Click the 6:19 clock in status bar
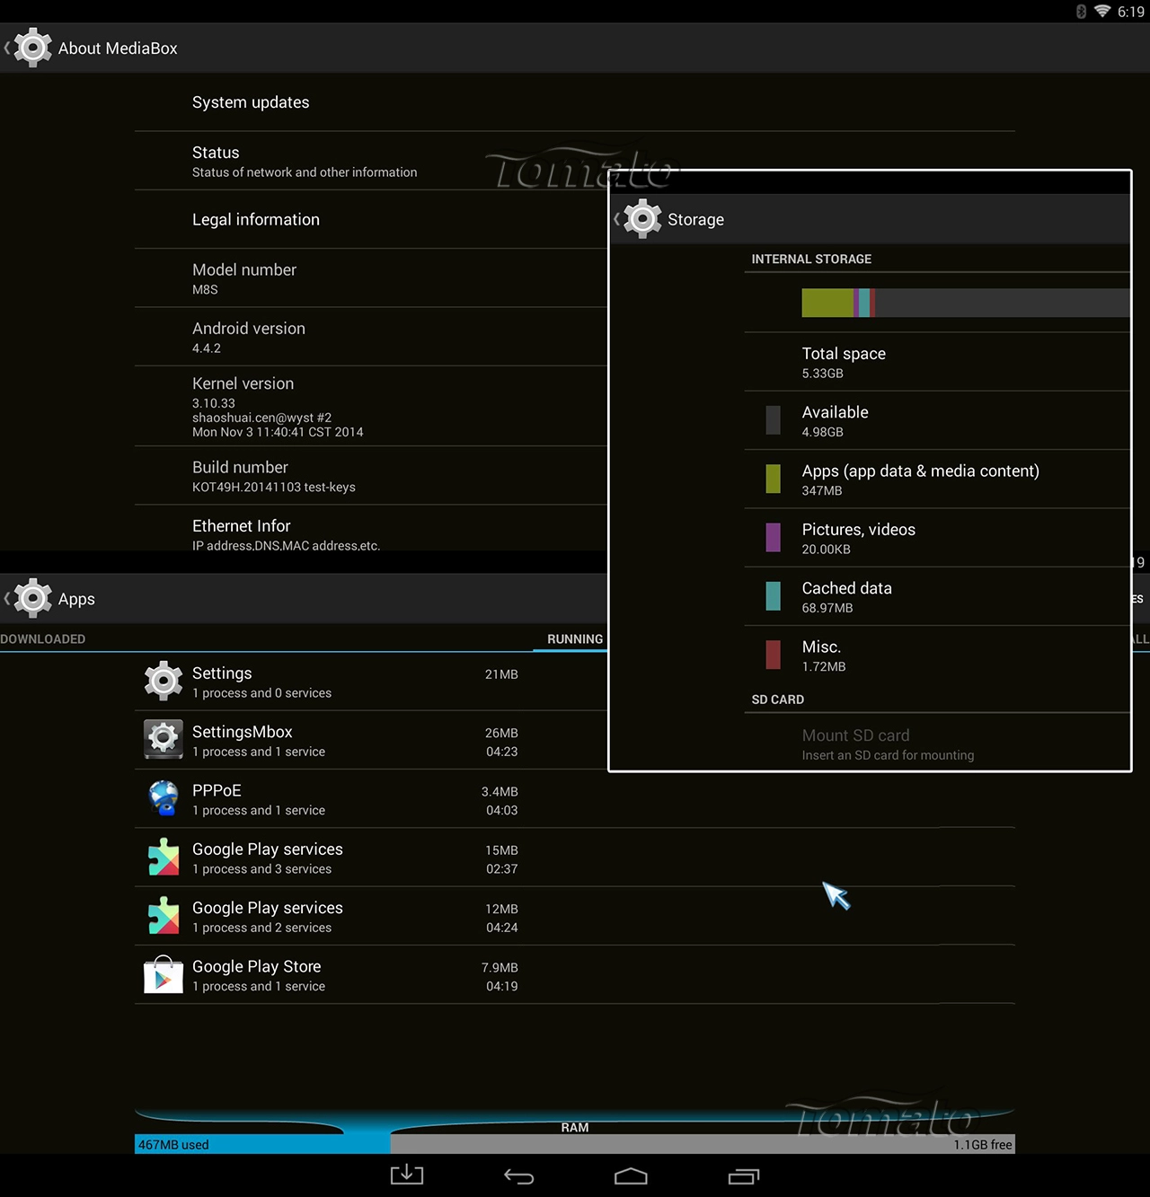Image resolution: width=1150 pixels, height=1197 pixels. 1130,12
